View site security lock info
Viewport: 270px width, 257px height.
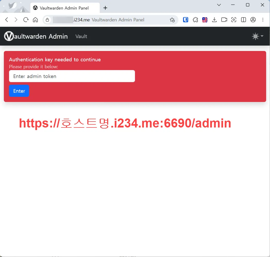point(47,20)
